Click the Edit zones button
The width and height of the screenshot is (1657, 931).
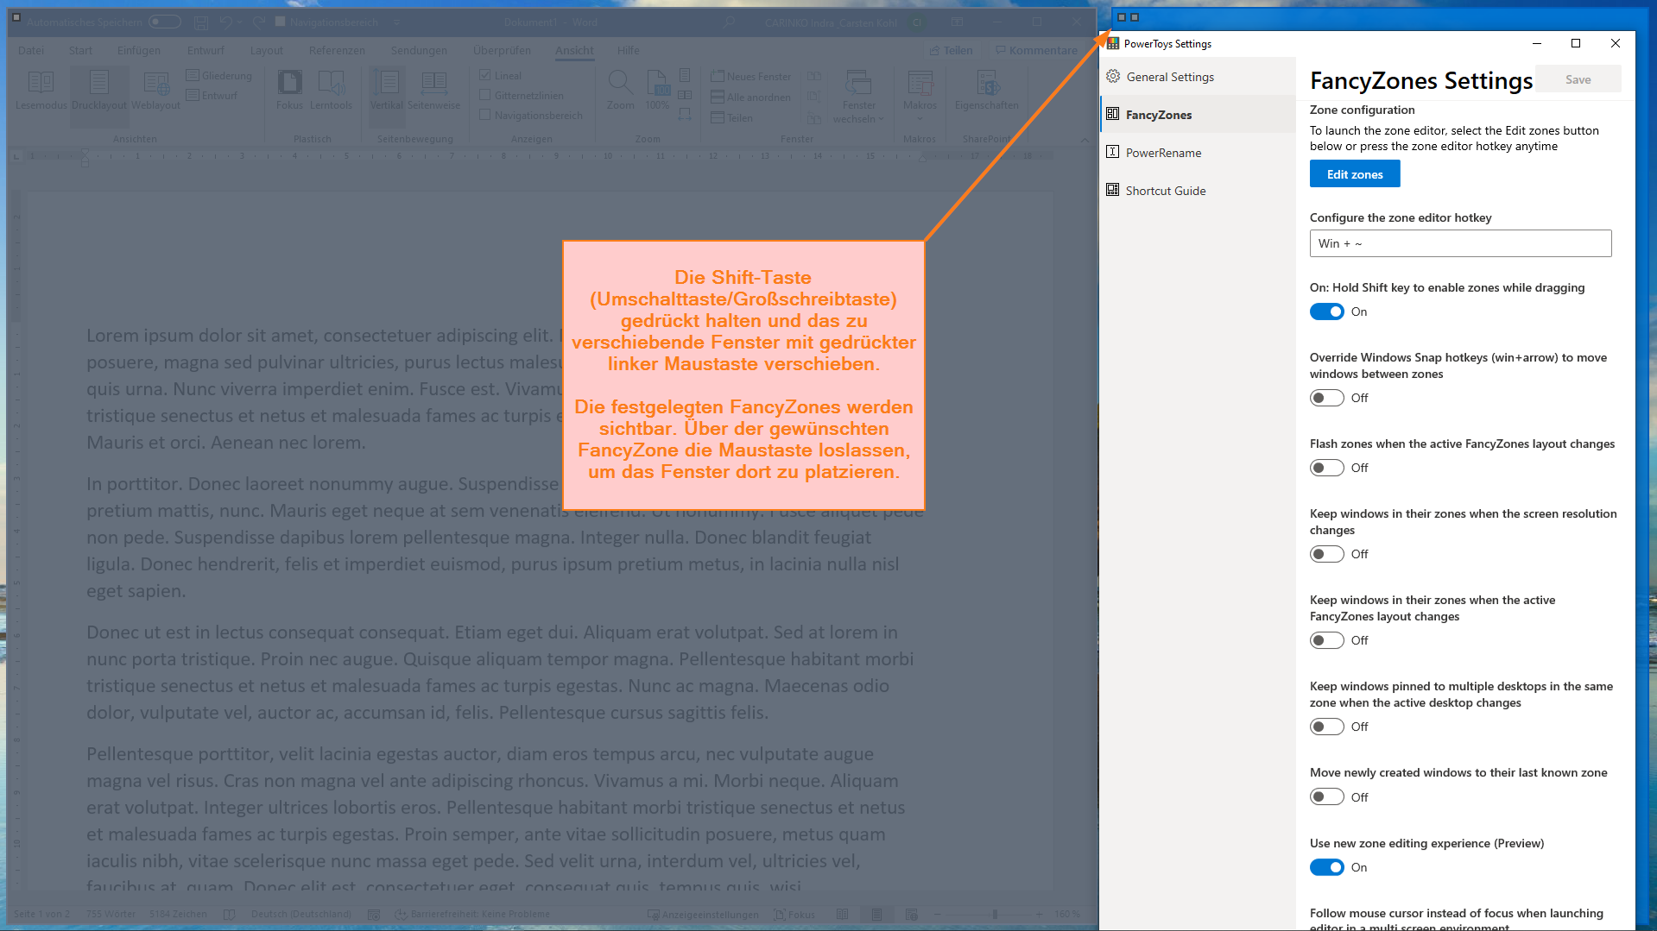(x=1355, y=174)
